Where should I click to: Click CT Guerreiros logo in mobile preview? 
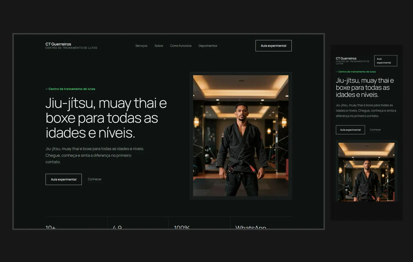point(353,61)
